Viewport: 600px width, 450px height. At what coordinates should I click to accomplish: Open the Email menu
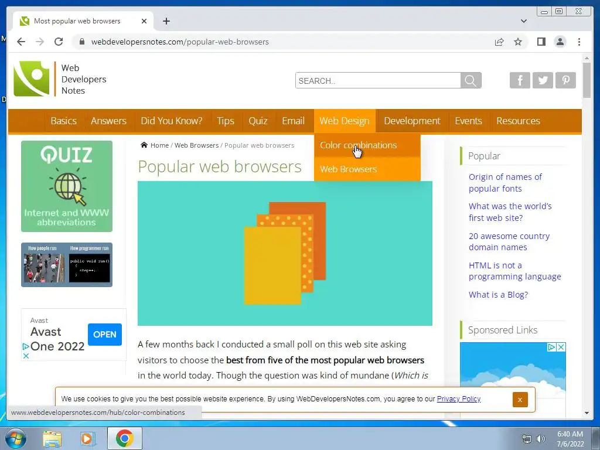[293, 121]
